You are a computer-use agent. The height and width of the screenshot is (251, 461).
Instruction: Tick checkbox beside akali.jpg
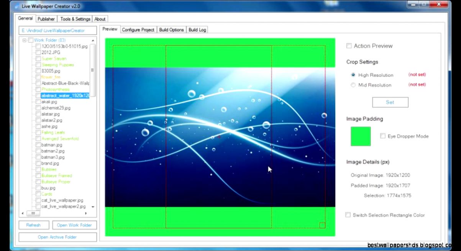38,102
